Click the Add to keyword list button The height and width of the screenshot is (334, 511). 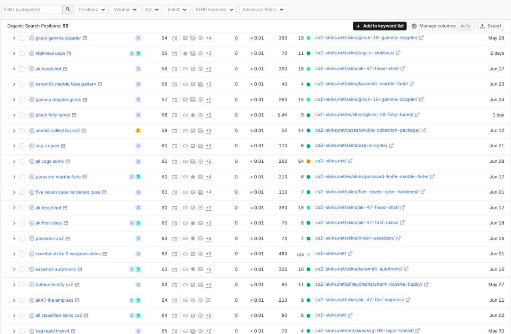(380, 26)
